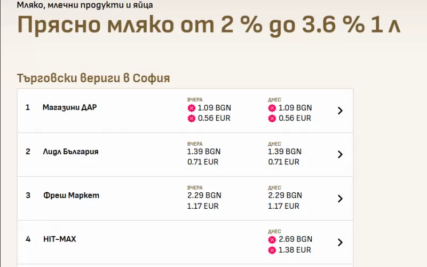The height and width of the screenshot is (267, 427).
Task: Click Lidl's yesterday price of 1.39 BGN
Action: (x=204, y=152)
